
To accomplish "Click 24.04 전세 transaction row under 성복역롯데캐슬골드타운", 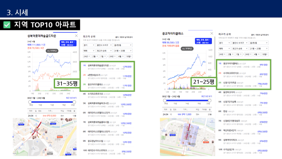I will [x=52, y=116].
